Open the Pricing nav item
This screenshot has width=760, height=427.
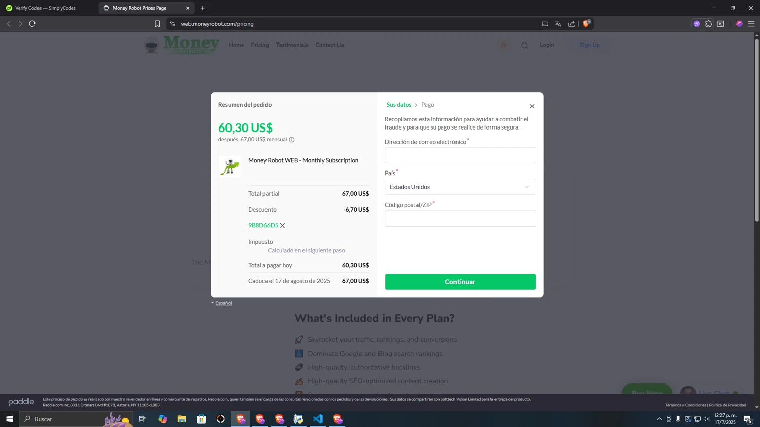pos(260,45)
